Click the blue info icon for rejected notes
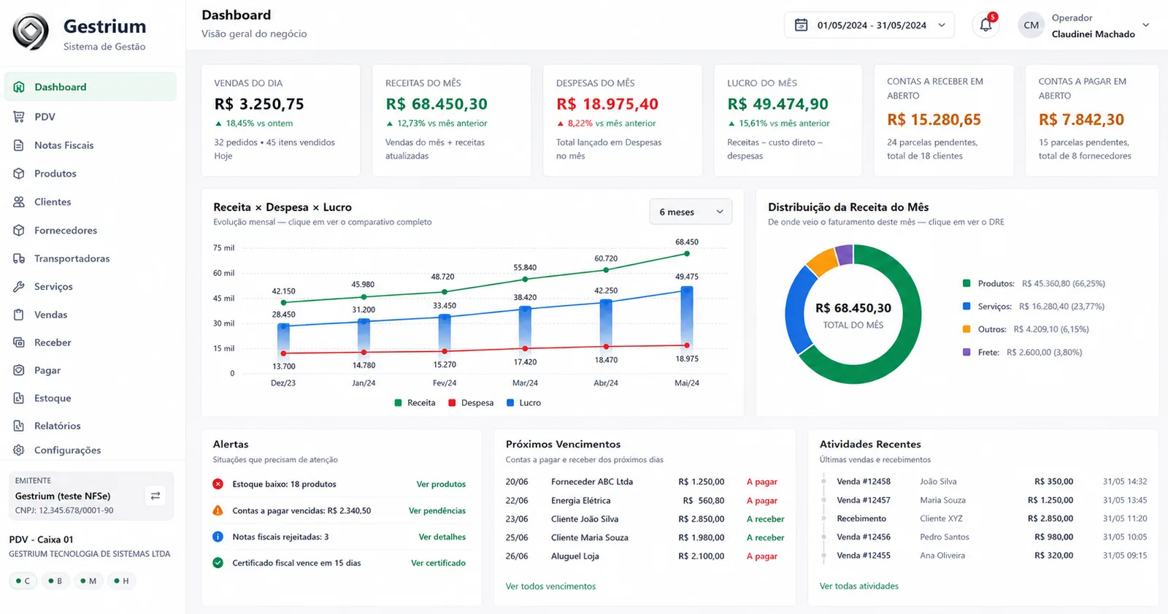Image resolution: width=1168 pixels, height=614 pixels. (x=218, y=537)
